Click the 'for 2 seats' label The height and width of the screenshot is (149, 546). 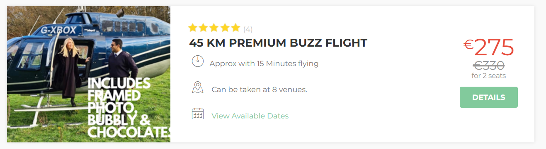pyautogui.click(x=489, y=76)
